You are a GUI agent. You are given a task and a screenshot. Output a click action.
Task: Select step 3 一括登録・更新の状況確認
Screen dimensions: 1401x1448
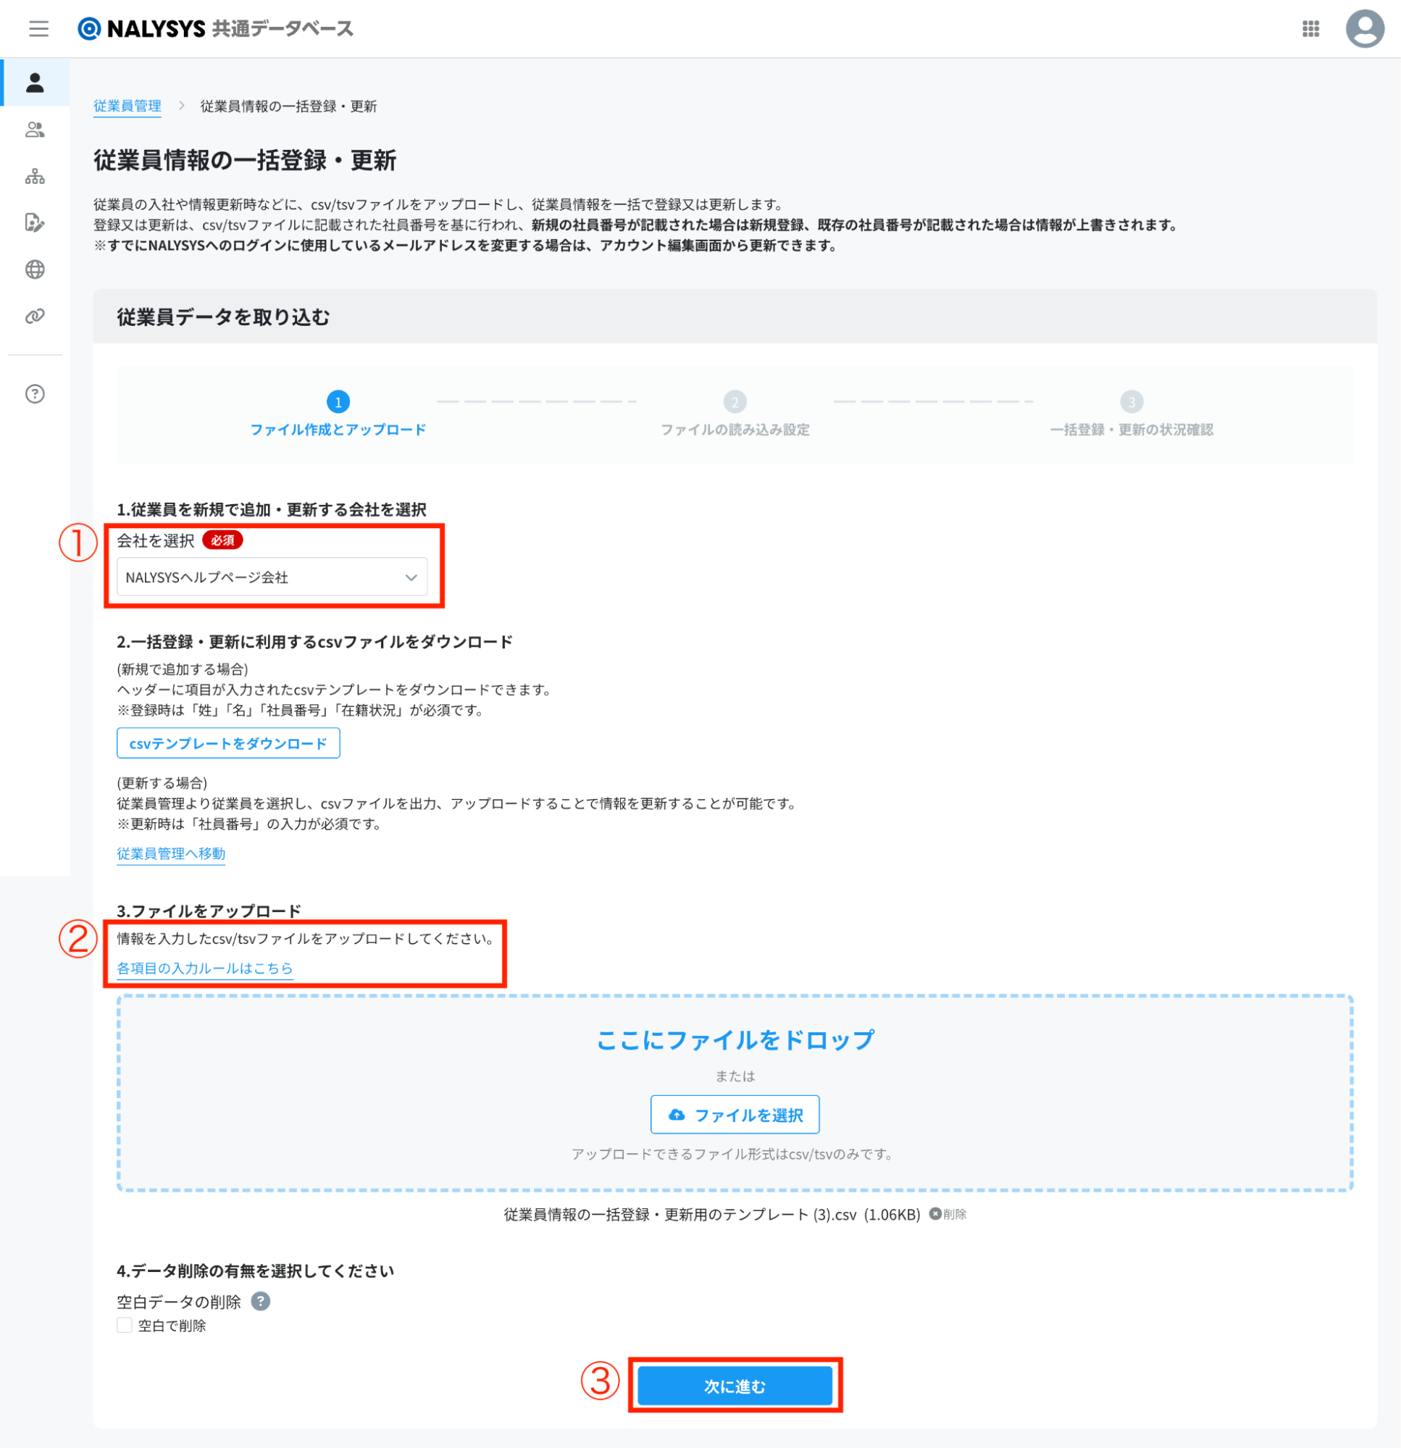pyautogui.click(x=1132, y=415)
